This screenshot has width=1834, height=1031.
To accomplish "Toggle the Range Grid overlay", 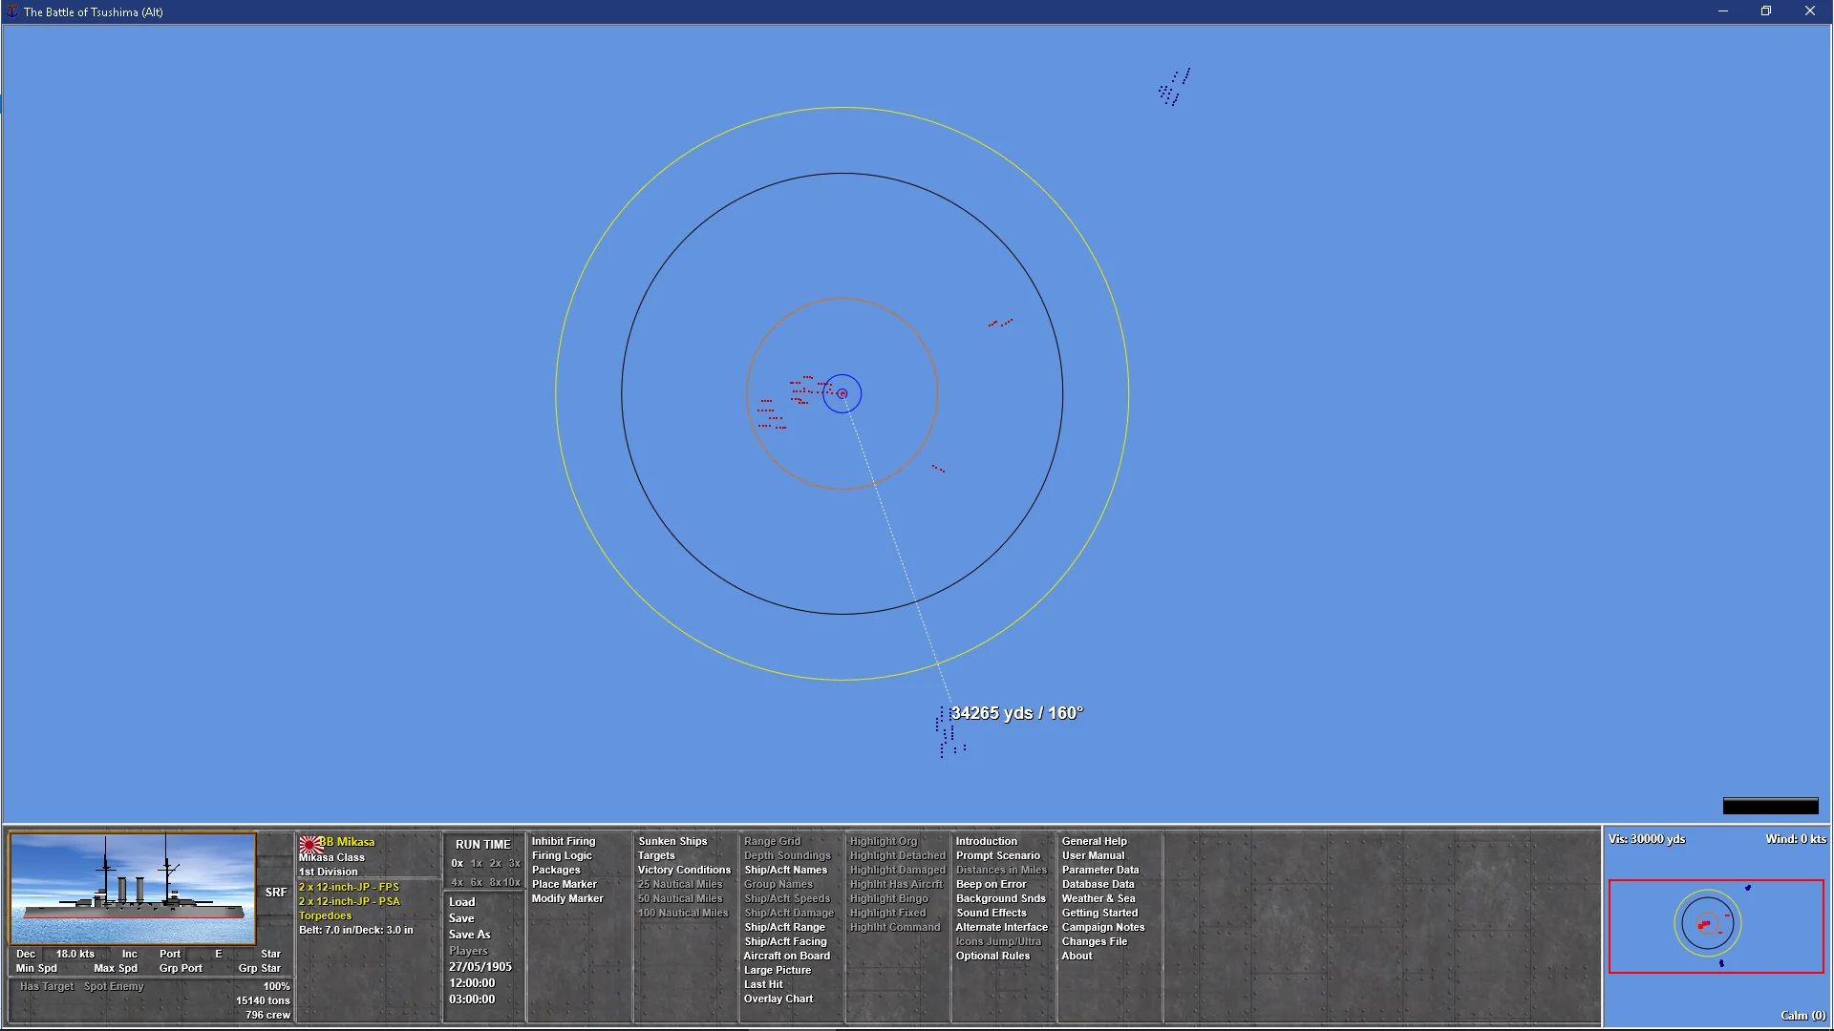I will (x=772, y=841).
